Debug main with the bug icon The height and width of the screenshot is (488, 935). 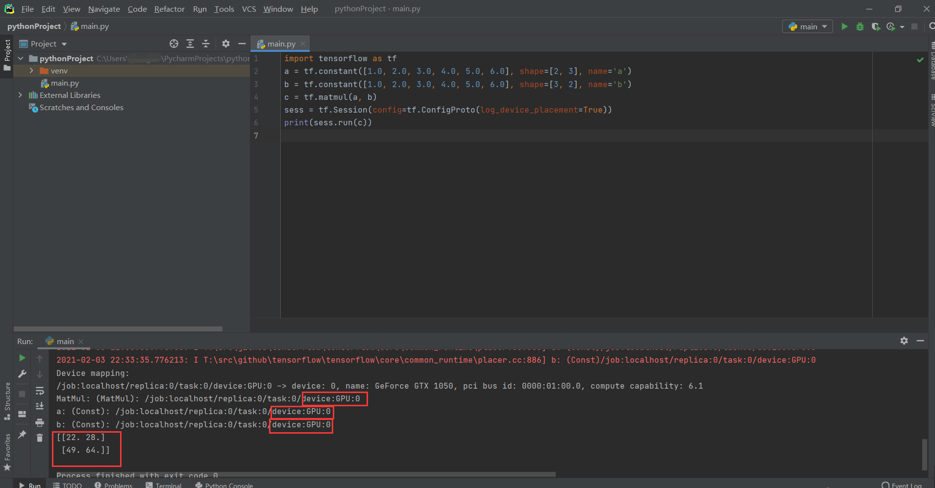click(x=860, y=26)
